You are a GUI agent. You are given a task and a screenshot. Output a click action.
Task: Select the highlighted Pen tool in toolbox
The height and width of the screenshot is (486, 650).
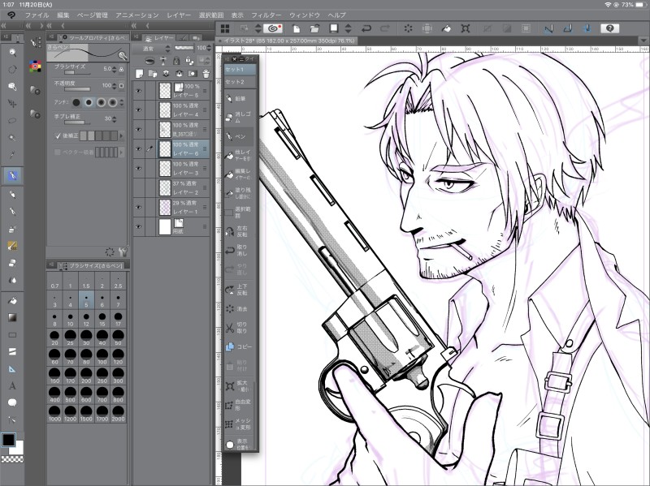tap(12, 175)
